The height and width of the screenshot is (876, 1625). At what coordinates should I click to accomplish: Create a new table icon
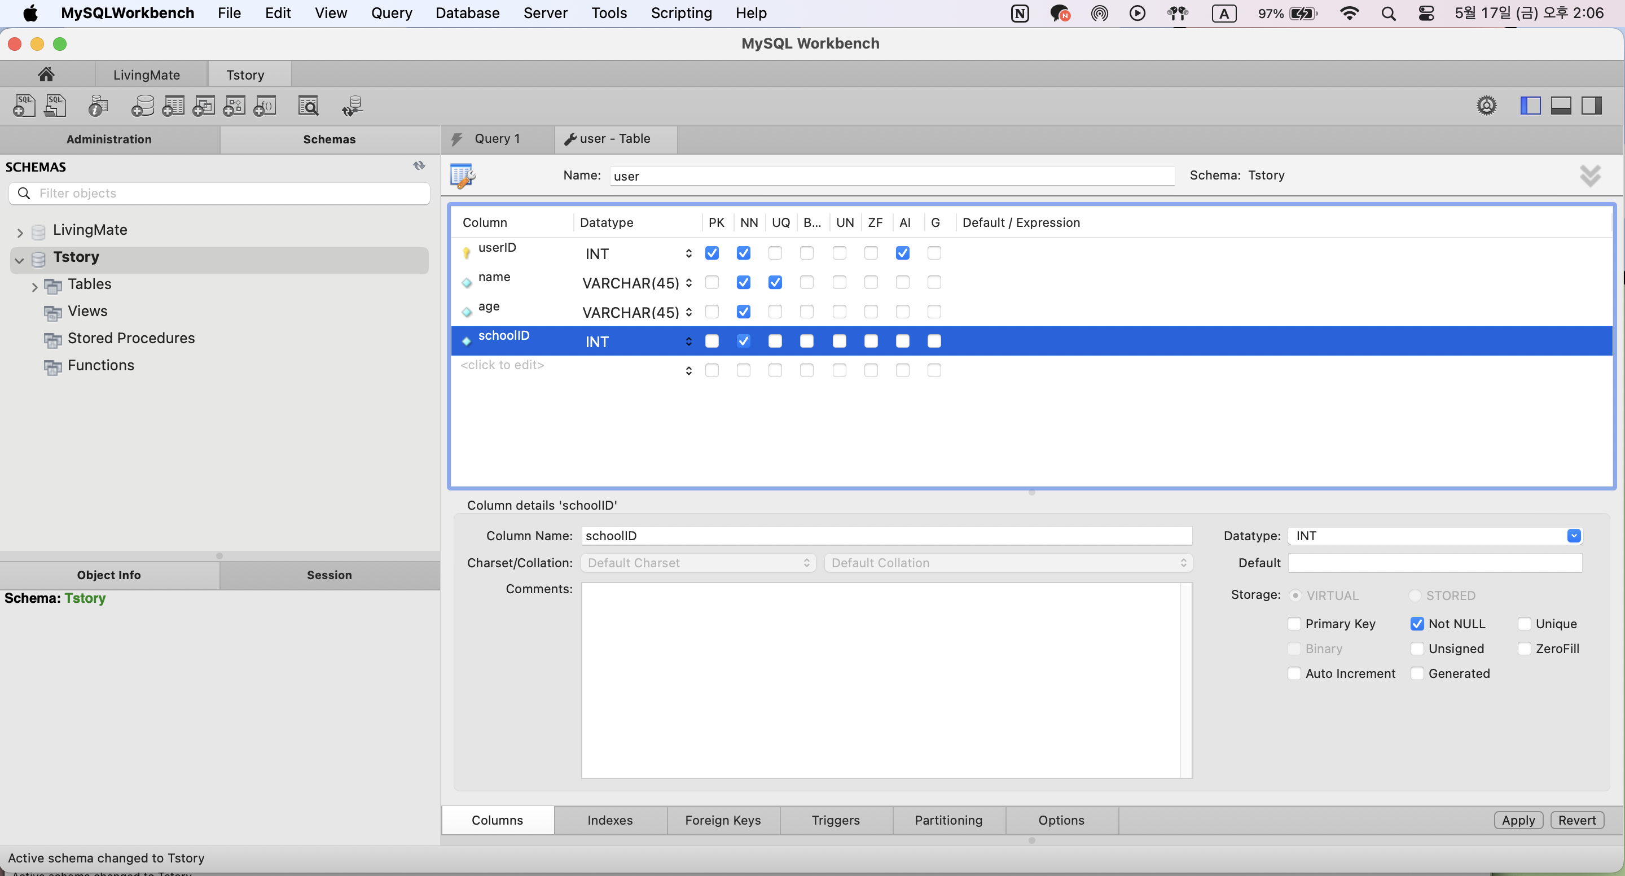(x=173, y=106)
